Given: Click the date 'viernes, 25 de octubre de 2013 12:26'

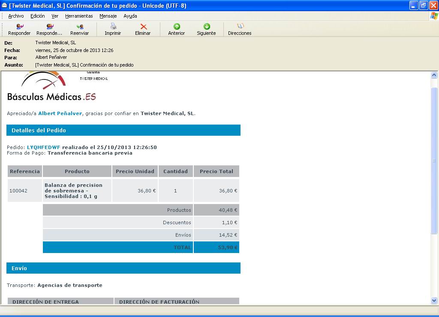Looking at the screenshot, I should pyautogui.click(x=74, y=50).
